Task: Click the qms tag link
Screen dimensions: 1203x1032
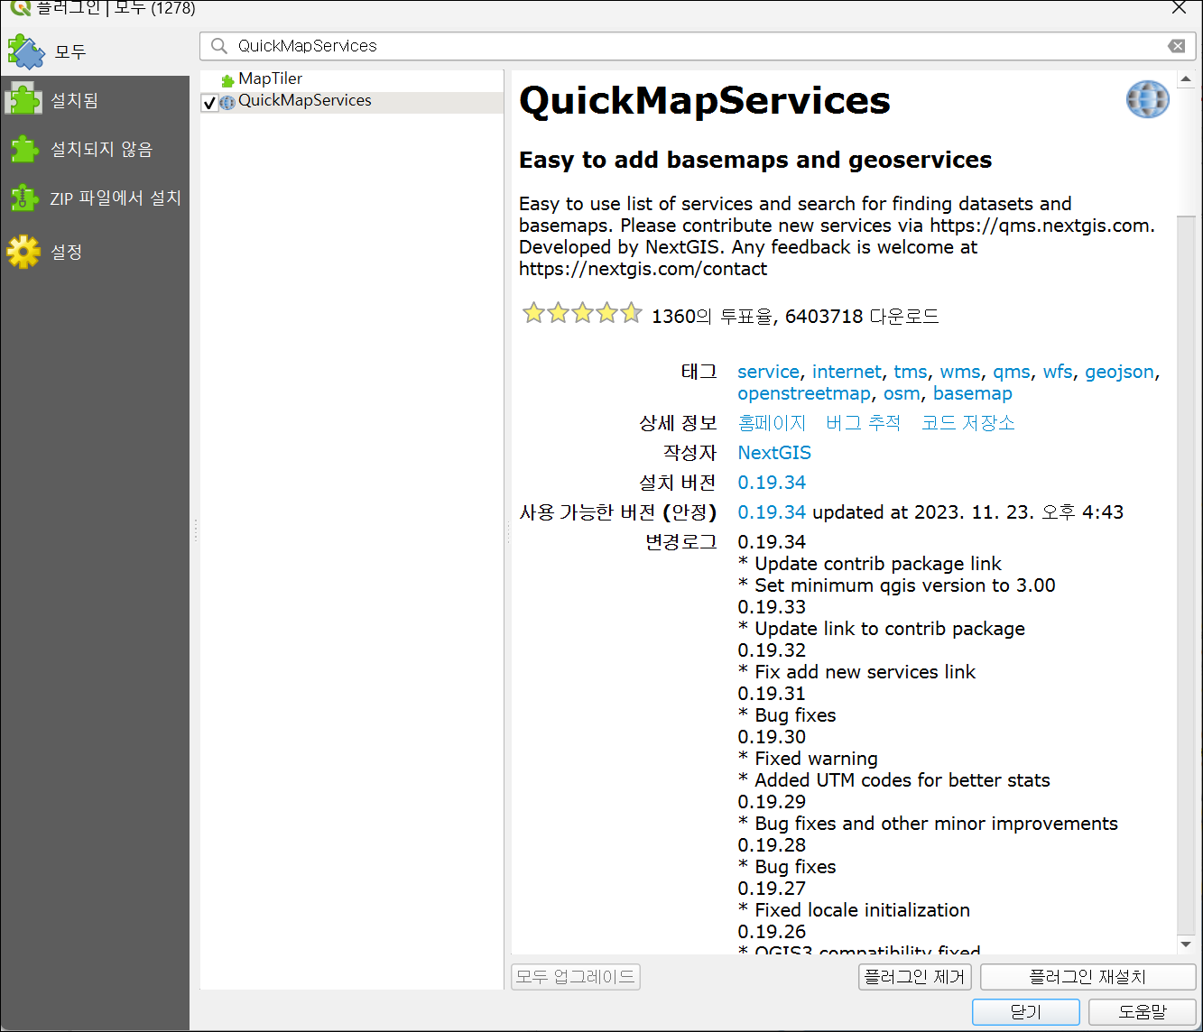Action: pos(1012,372)
